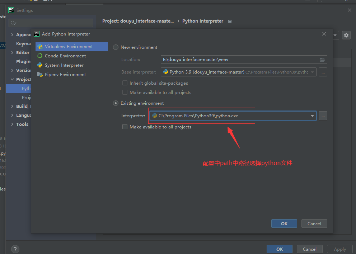Expand the Interpreter dropdown arrow
The height and width of the screenshot is (254, 356).
313,116
